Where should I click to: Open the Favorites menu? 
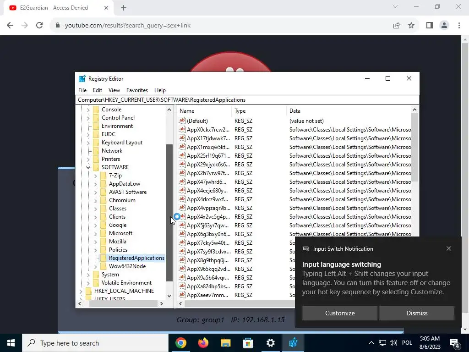coord(137,90)
